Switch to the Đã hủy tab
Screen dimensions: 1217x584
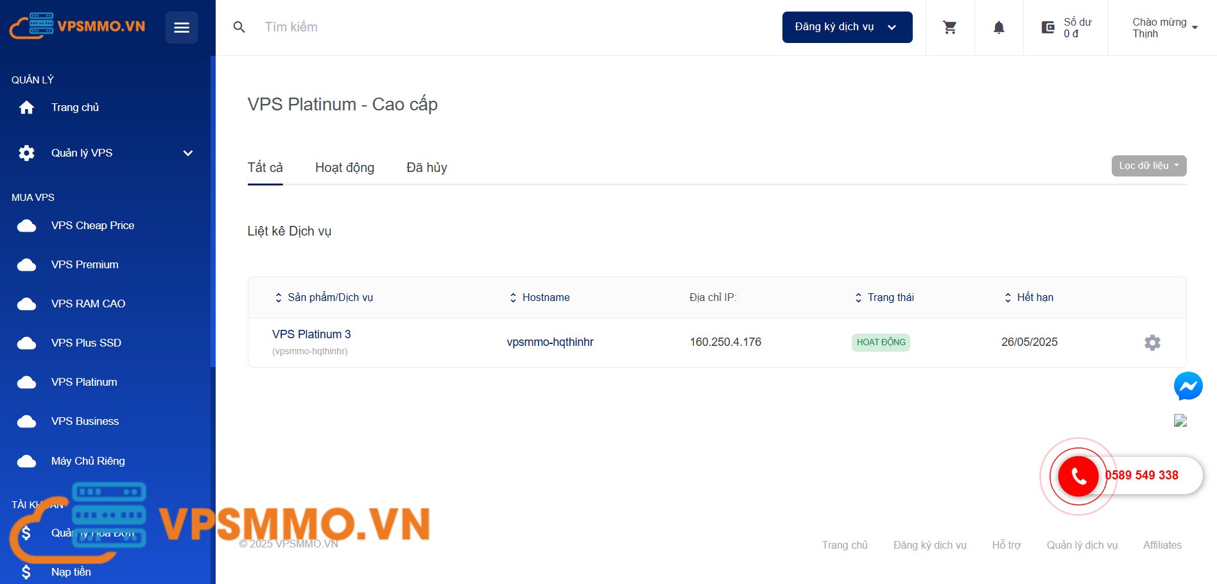(x=426, y=167)
